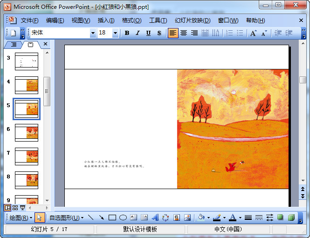Click the Increase Font Size icon
Image resolution: width=310 pixels, height=238 pixels.
pos(253,33)
